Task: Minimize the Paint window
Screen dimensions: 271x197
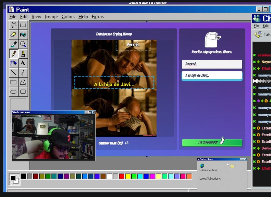Action: pyautogui.click(x=259, y=9)
